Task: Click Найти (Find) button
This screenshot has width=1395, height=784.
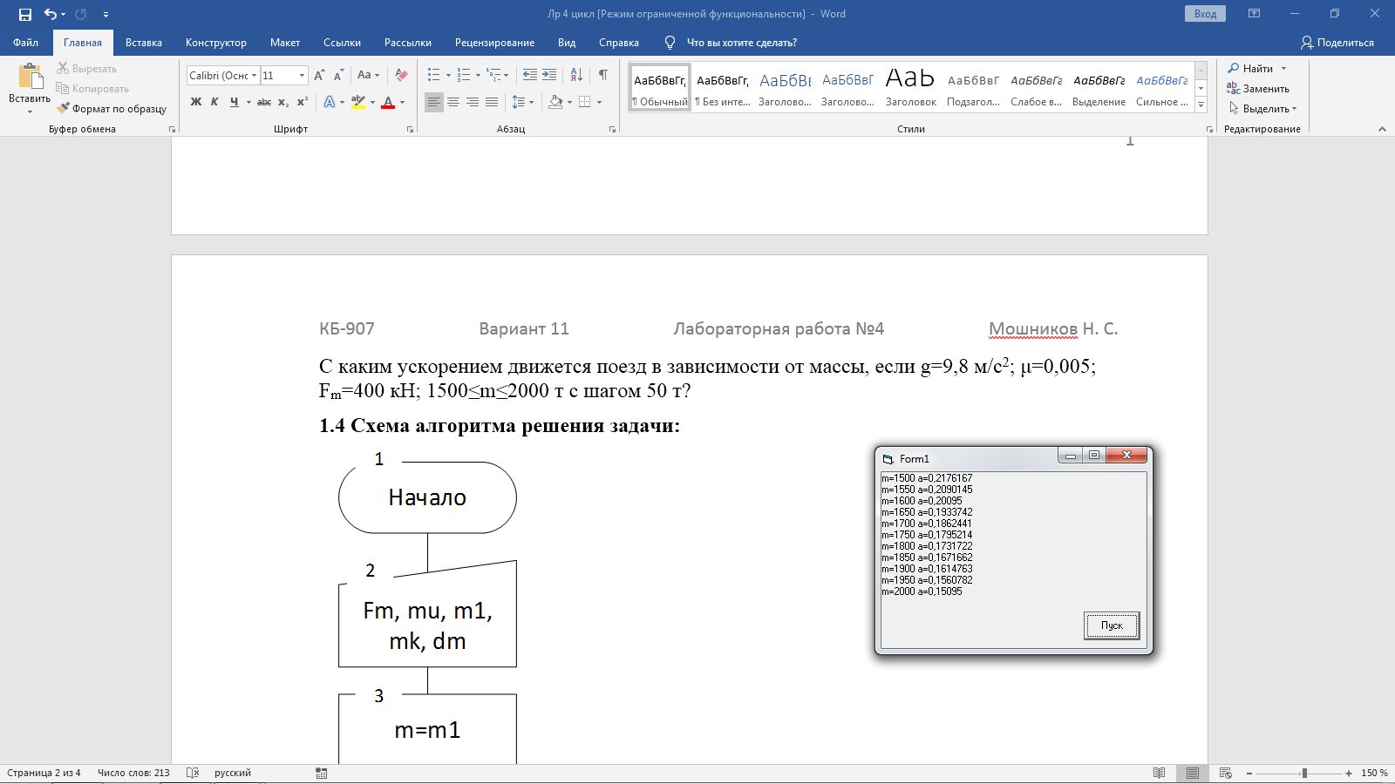Action: click(1257, 68)
